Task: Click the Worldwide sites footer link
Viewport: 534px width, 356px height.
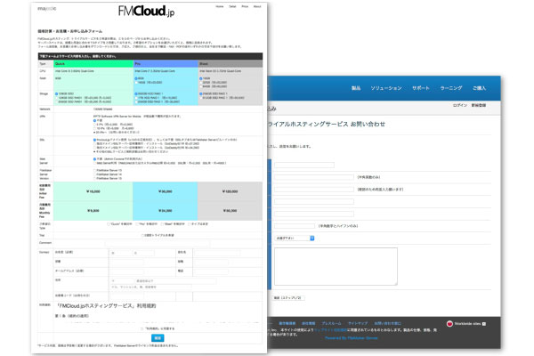Action: pos(467,324)
